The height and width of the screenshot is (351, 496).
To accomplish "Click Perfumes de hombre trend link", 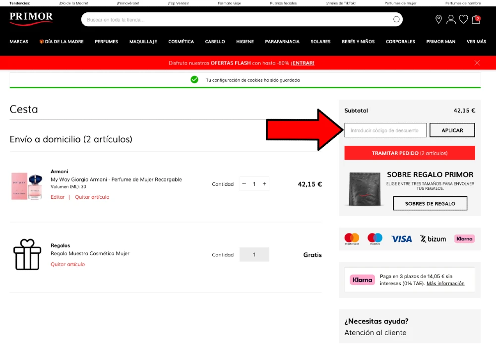I will click(x=463, y=3).
